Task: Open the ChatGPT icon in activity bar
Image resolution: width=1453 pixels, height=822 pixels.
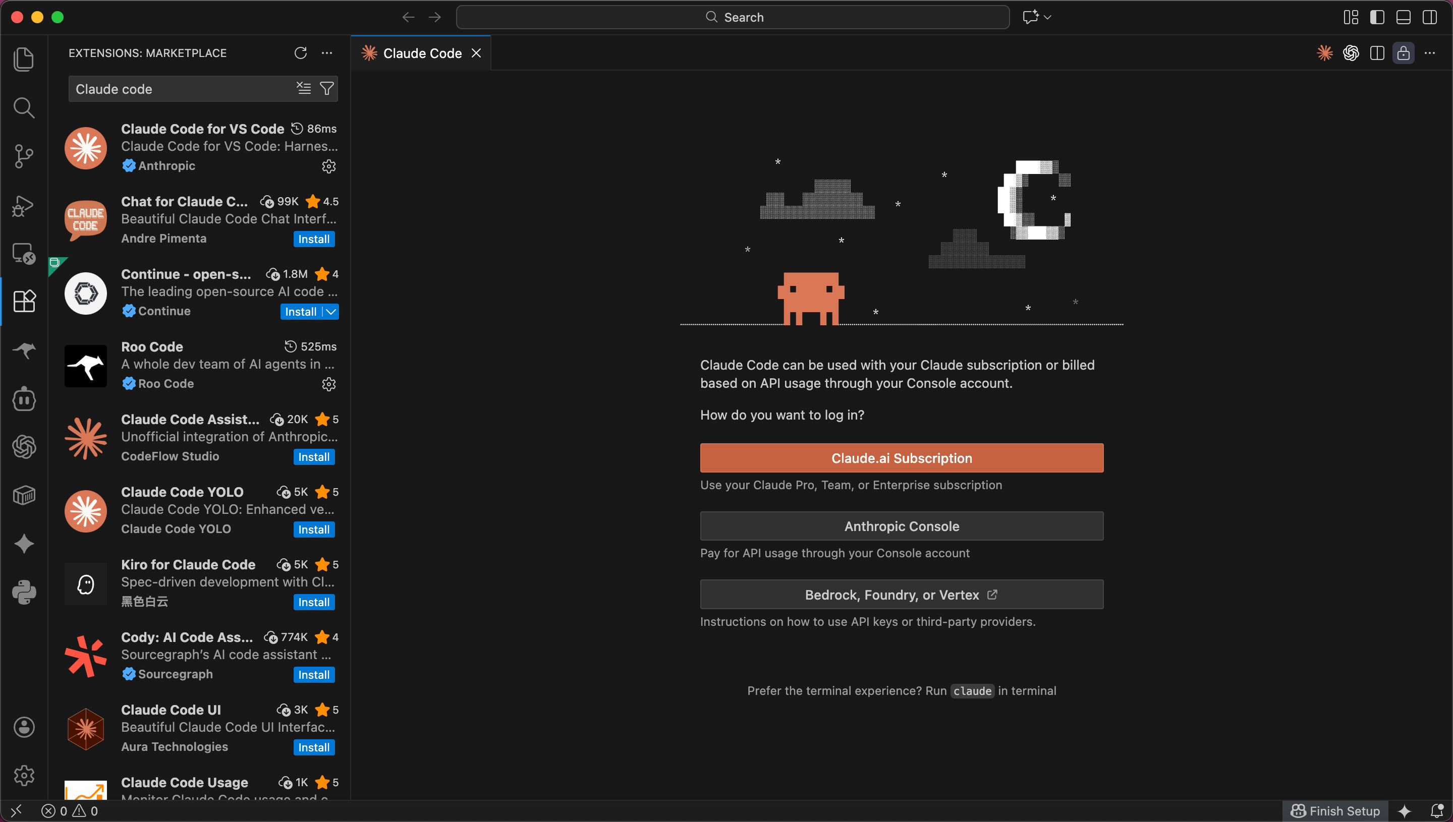Action: click(24, 447)
